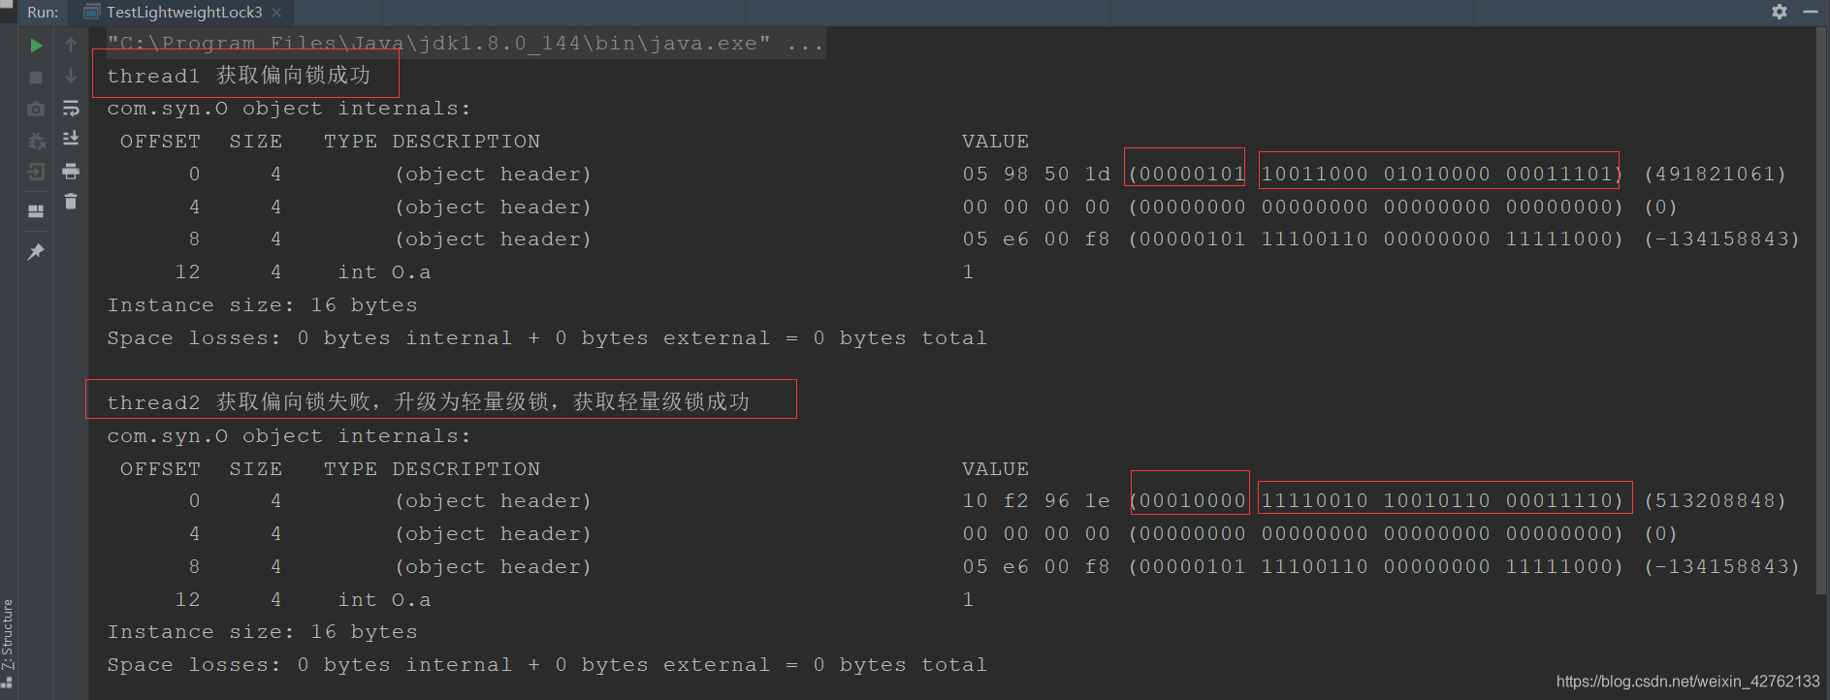Click the value '(513208848)'
This screenshot has width=1830, height=700.
(1715, 501)
